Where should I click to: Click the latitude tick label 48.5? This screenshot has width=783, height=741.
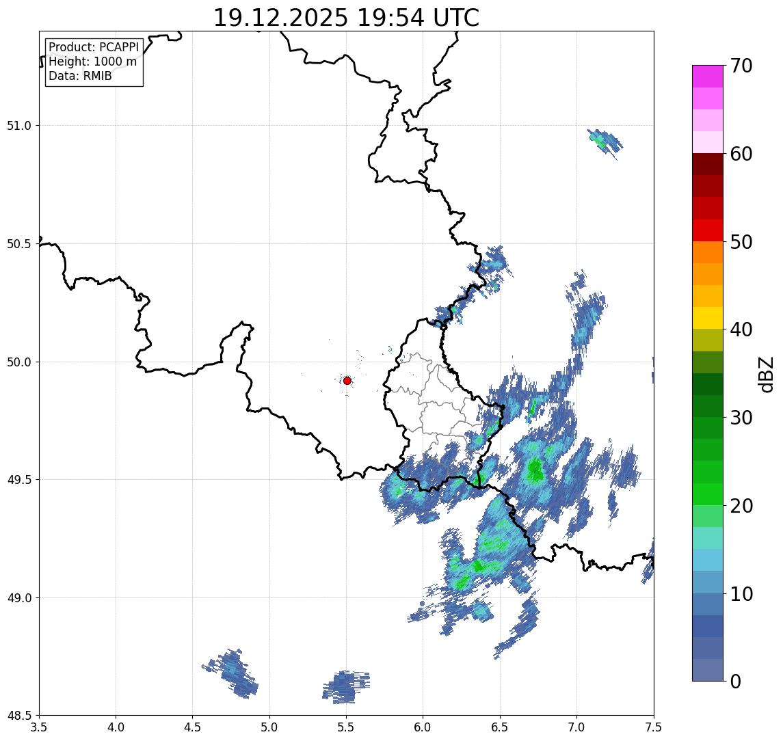tap(18, 716)
